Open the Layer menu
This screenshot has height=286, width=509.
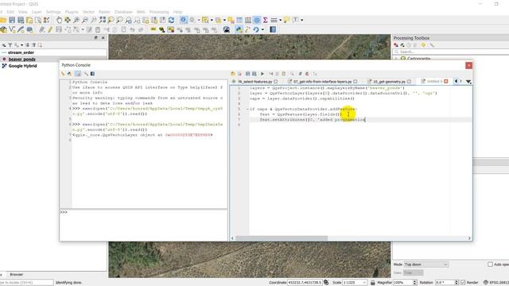[37, 12]
